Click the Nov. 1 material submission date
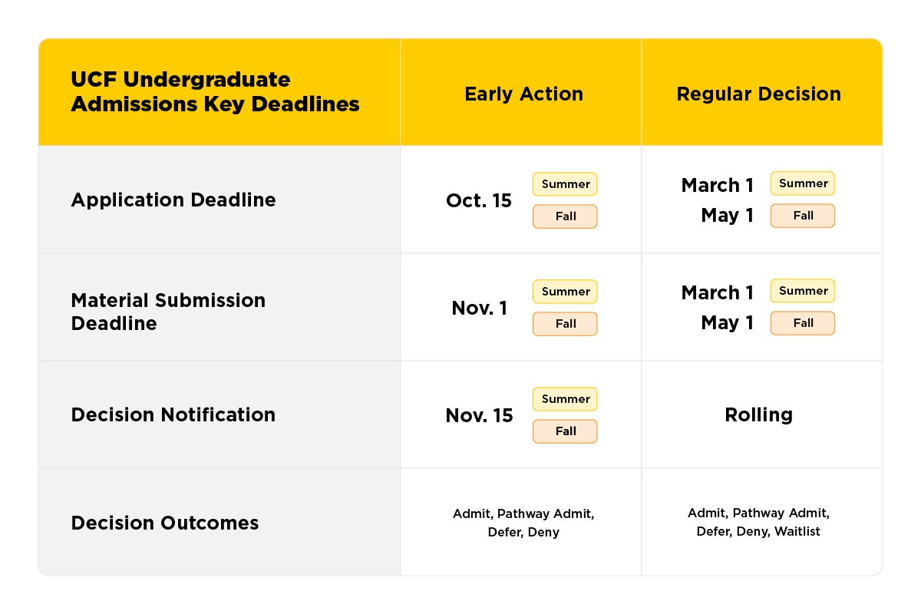The height and width of the screenshot is (614, 921). (x=479, y=308)
